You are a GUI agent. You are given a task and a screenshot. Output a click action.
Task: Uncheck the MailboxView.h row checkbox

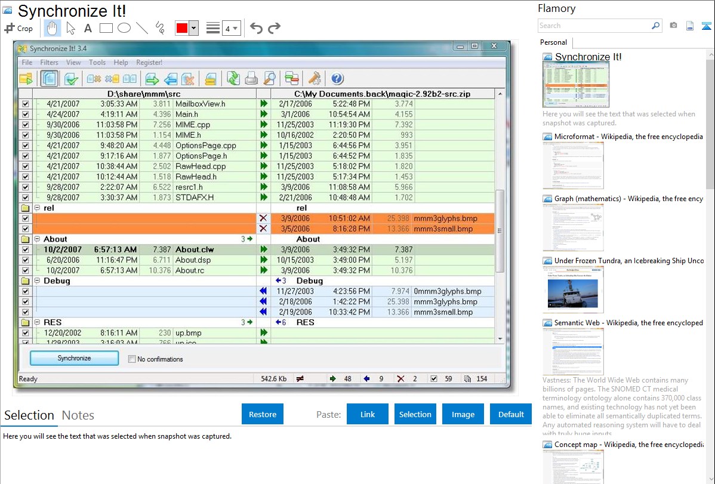[25, 104]
